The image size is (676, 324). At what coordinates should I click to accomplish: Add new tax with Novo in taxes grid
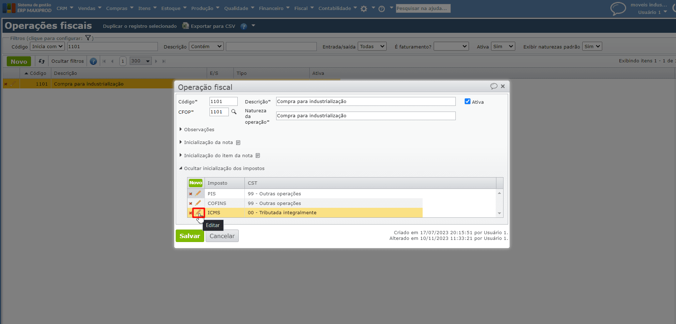click(x=196, y=183)
